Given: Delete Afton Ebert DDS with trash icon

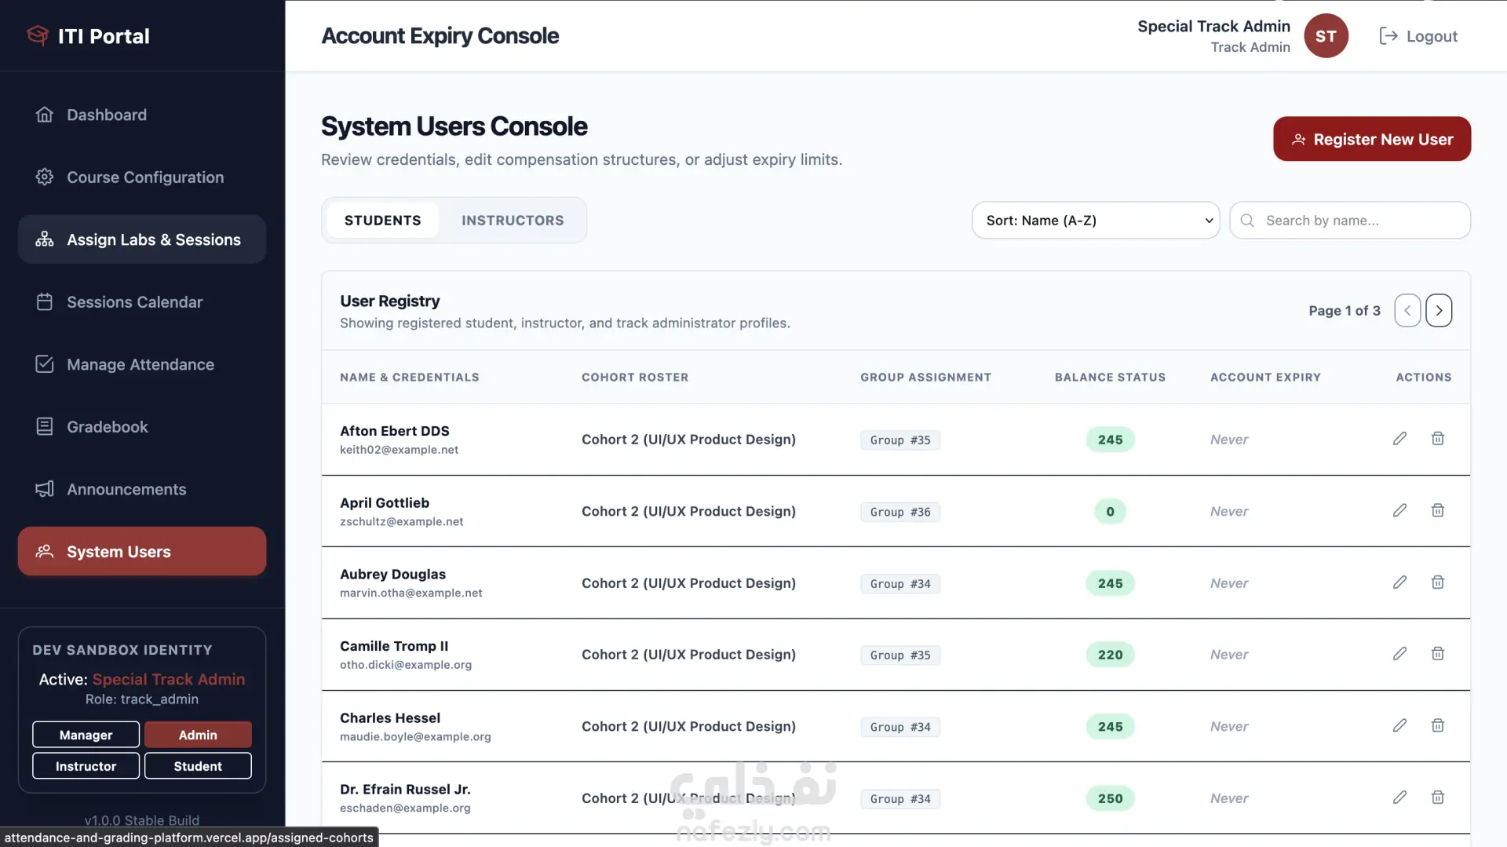Looking at the screenshot, I should (x=1437, y=439).
